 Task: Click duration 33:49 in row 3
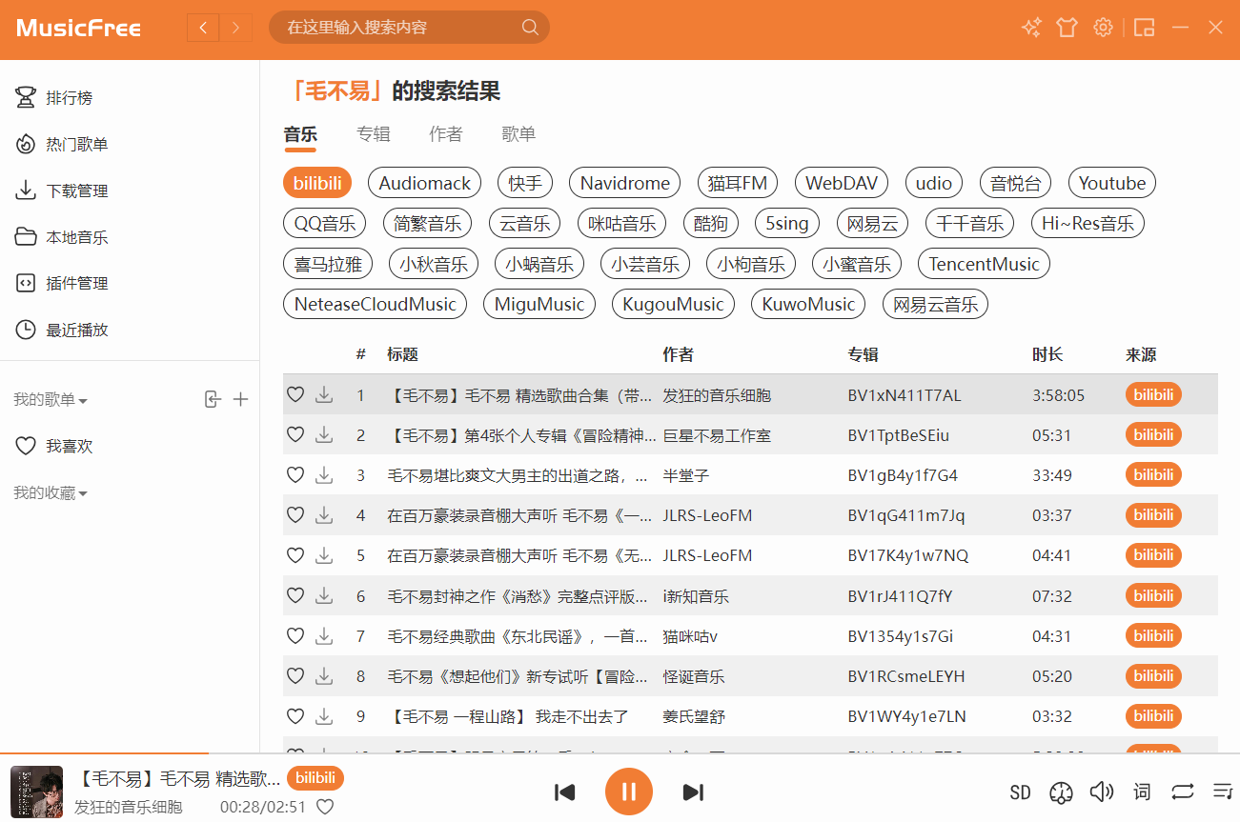tap(1052, 475)
